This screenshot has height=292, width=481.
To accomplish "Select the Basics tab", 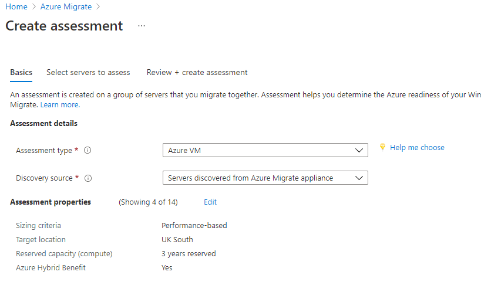I will pos(21,73).
